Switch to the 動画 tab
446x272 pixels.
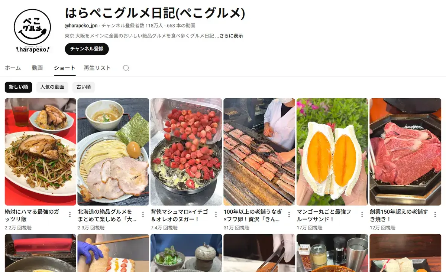point(37,68)
